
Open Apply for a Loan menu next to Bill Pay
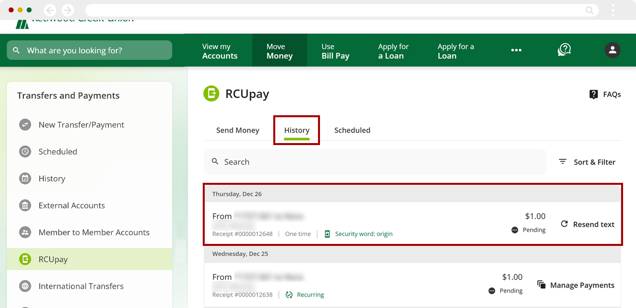tap(393, 51)
